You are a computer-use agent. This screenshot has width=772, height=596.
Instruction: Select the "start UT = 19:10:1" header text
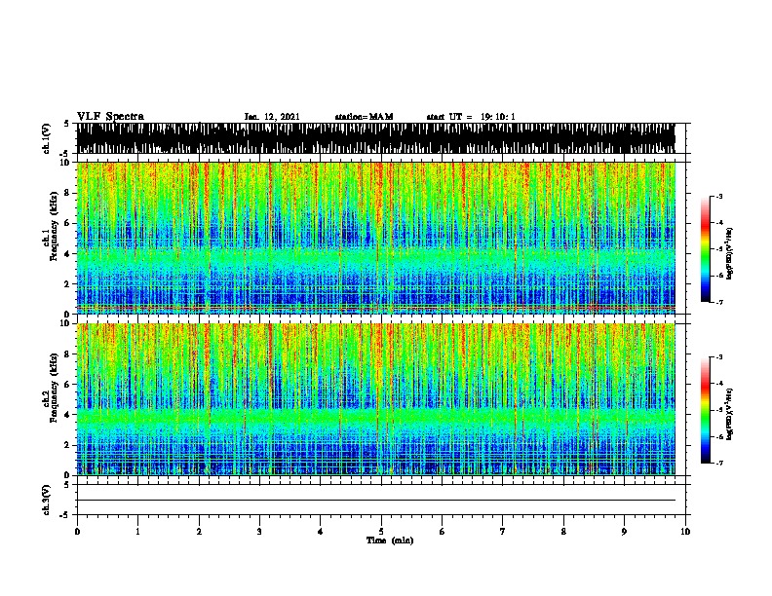[471, 117]
